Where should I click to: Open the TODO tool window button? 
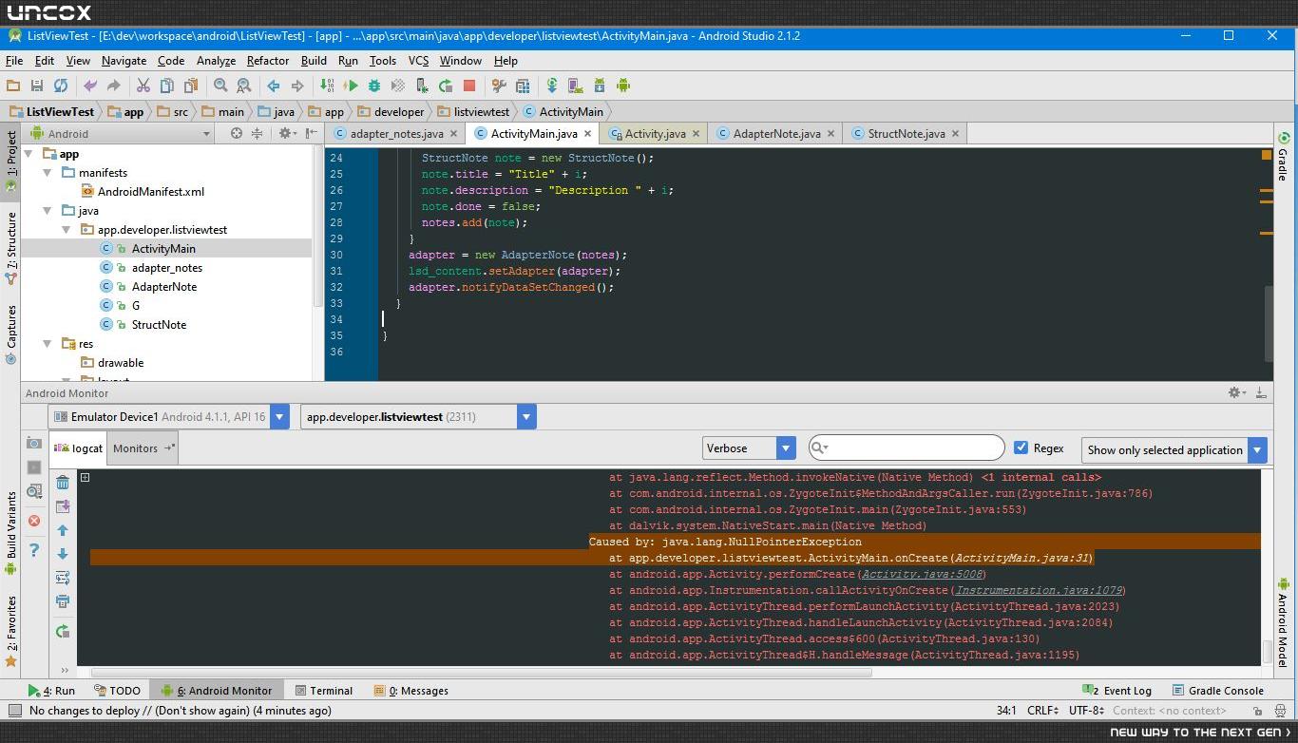(117, 691)
